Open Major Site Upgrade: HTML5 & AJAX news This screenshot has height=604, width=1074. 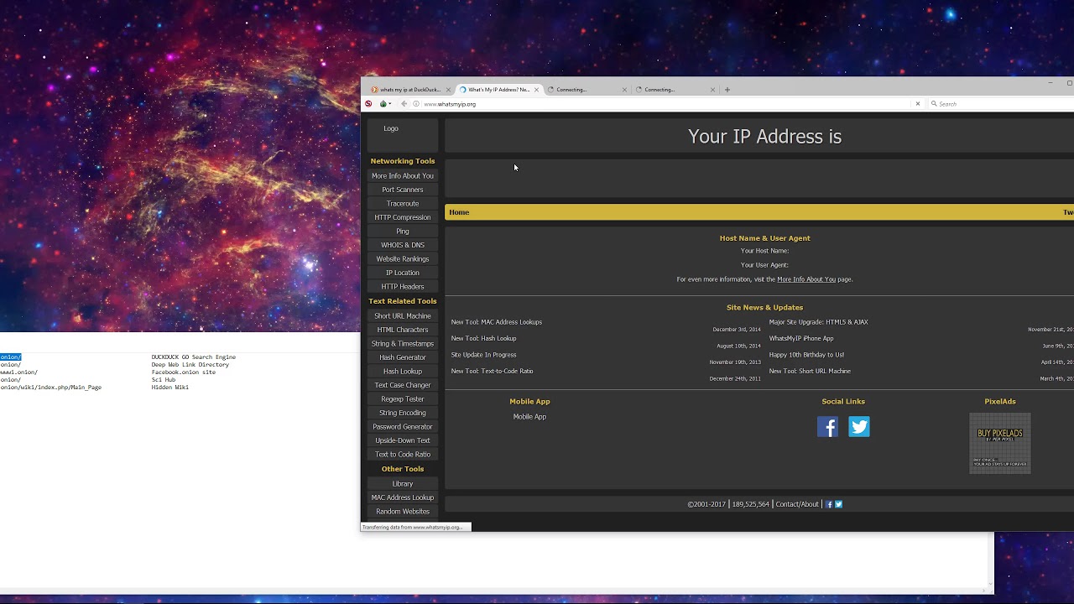point(819,322)
